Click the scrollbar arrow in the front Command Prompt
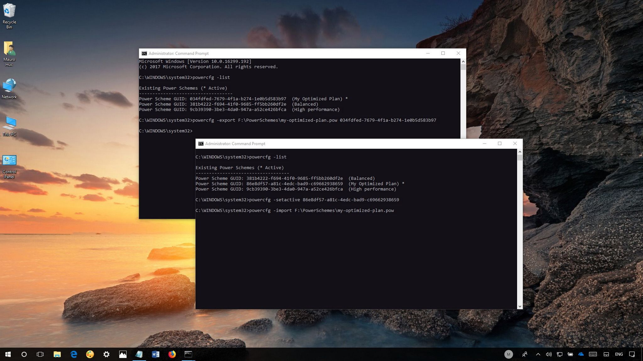The image size is (643, 361). (x=520, y=151)
